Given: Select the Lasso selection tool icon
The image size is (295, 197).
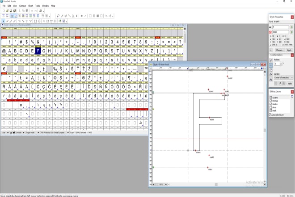Looking at the screenshot, I should point(58,16).
